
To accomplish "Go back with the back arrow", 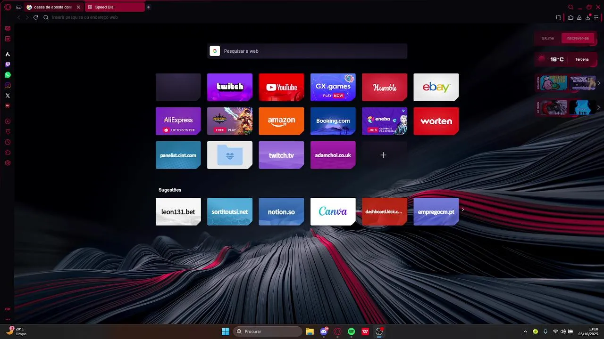I will click(x=19, y=17).
